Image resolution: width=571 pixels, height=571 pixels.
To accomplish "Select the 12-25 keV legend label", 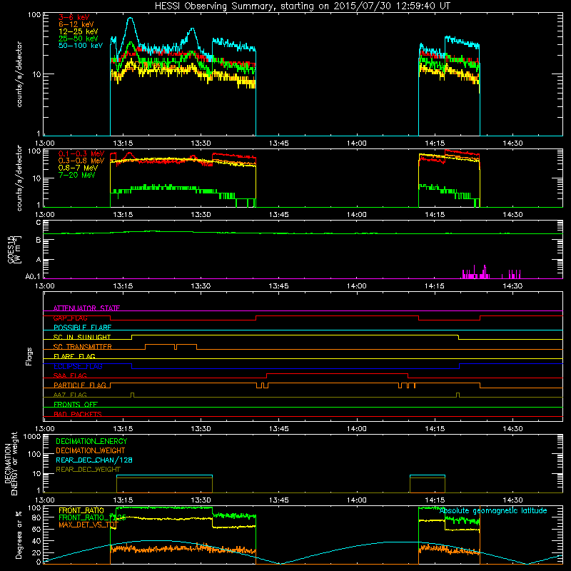I will (79, 31).
